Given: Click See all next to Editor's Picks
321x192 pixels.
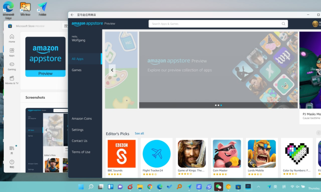Looking at the screenshot, I should tap(139, 134).
